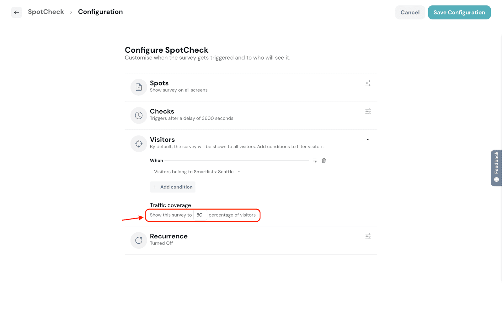This screenshot has width=502, height=314.
Task: Click the Checks clock icon
Action: click(x=139, y=116)
